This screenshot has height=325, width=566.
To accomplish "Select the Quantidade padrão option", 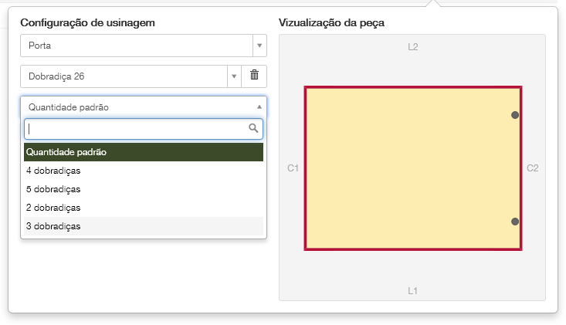I will pyautogui.click(x=144, y=152).
